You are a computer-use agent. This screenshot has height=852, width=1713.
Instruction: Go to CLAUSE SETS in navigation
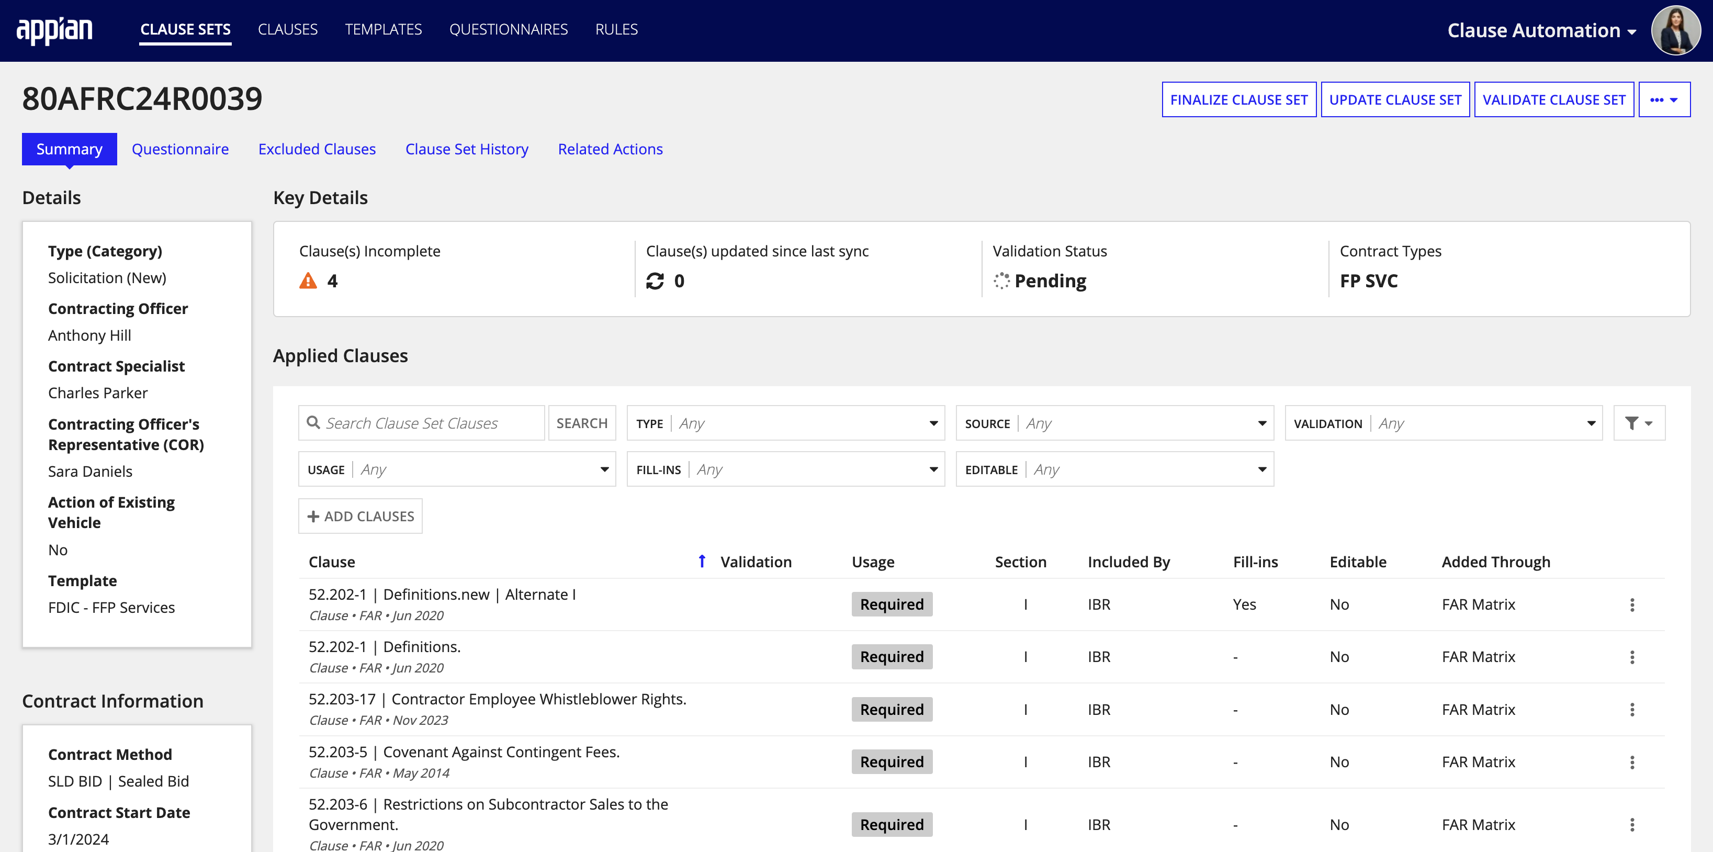pyautogui.click(x=186, y=29)
